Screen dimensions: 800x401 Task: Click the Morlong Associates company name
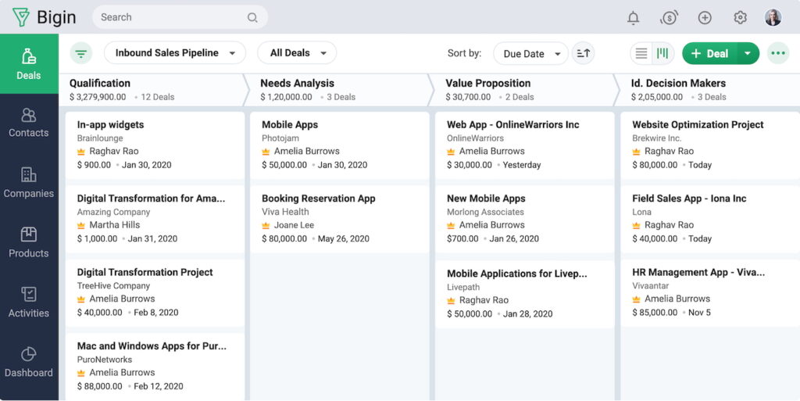[485, 212]
